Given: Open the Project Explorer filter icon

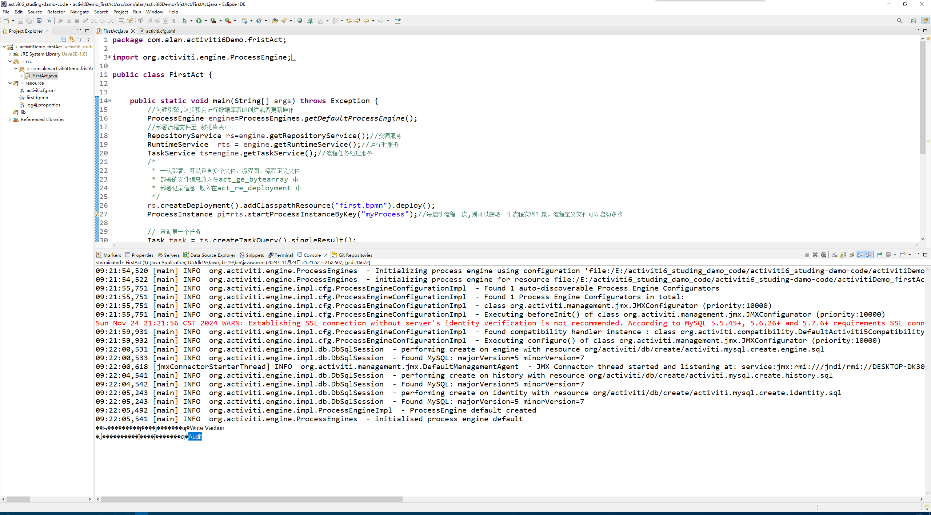Looking at the screenshot, I should click(x=80, y=39).
